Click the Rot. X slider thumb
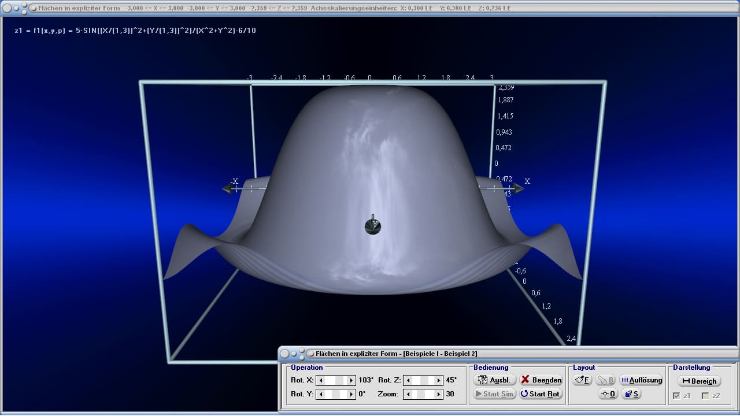Screen dimensions: 740x416 pos(340,380)
